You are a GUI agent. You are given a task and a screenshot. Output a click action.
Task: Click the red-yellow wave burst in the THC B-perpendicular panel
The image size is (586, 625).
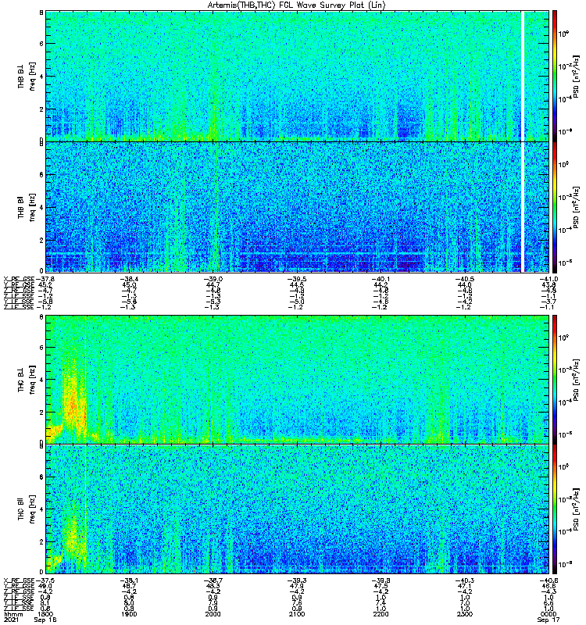pos(74,398)
